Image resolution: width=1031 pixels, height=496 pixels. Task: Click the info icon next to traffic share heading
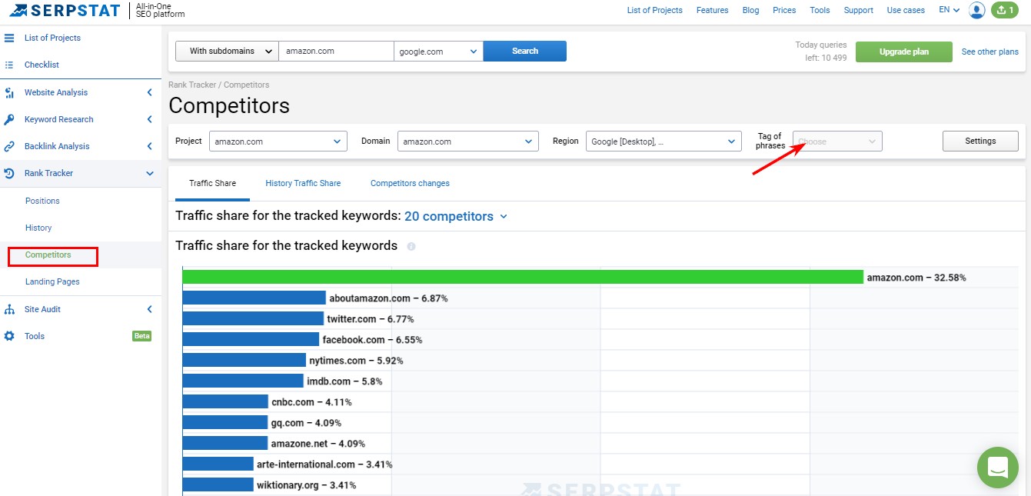click(411, 247)
